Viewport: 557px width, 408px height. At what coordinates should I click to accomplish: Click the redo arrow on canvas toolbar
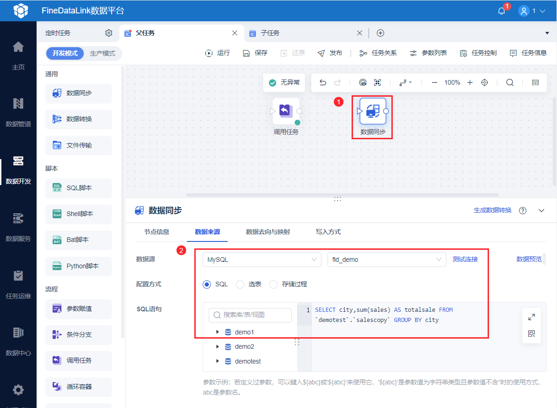click(x=337, y=82)
